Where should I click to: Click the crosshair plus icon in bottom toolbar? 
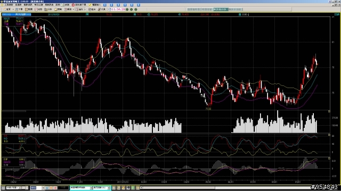pos(113,188)
